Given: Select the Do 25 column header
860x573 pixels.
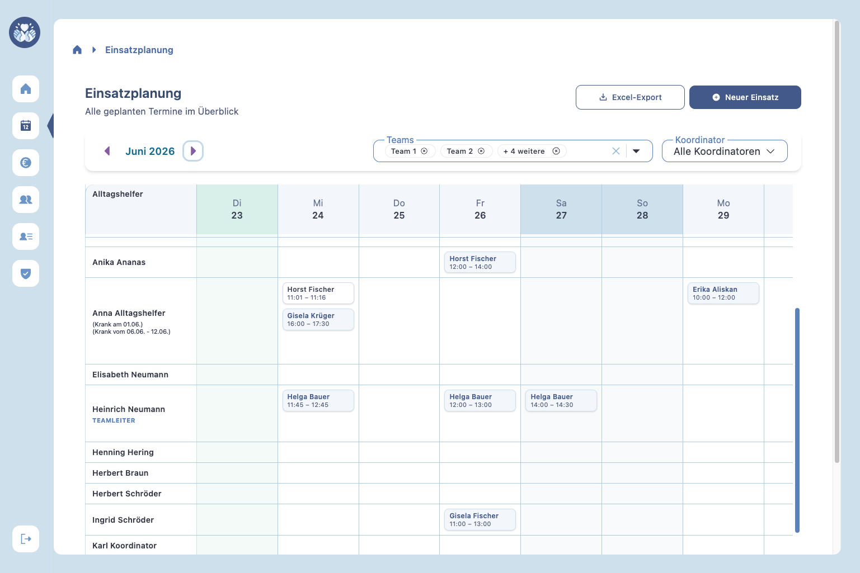Looking at the screenshot, I should point(399,209).
